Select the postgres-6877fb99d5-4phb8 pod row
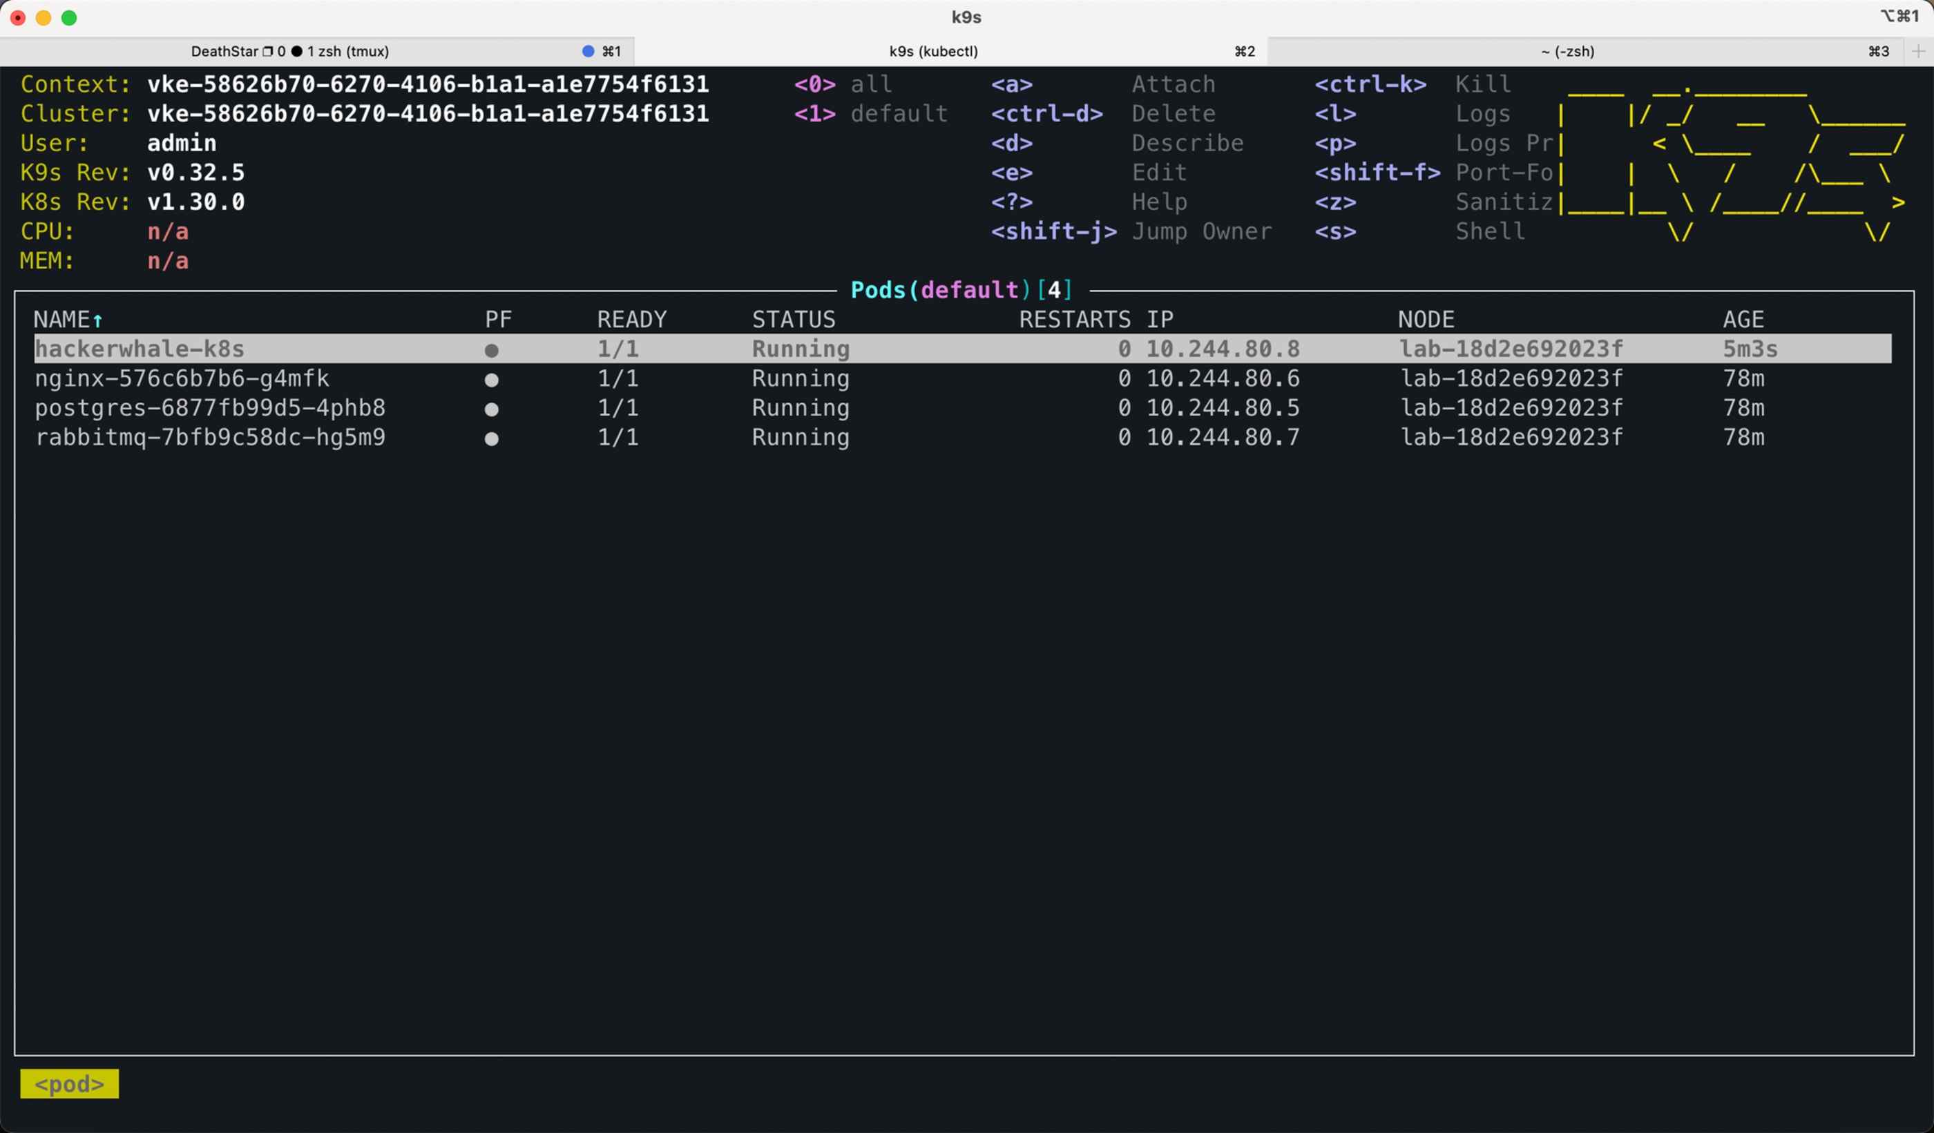This screenshot has height=1133, width=1934. [210, 408]
